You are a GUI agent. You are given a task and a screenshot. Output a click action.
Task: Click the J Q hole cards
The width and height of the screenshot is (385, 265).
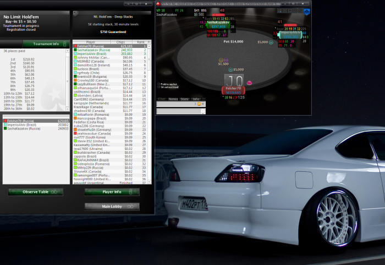[234, 80]
